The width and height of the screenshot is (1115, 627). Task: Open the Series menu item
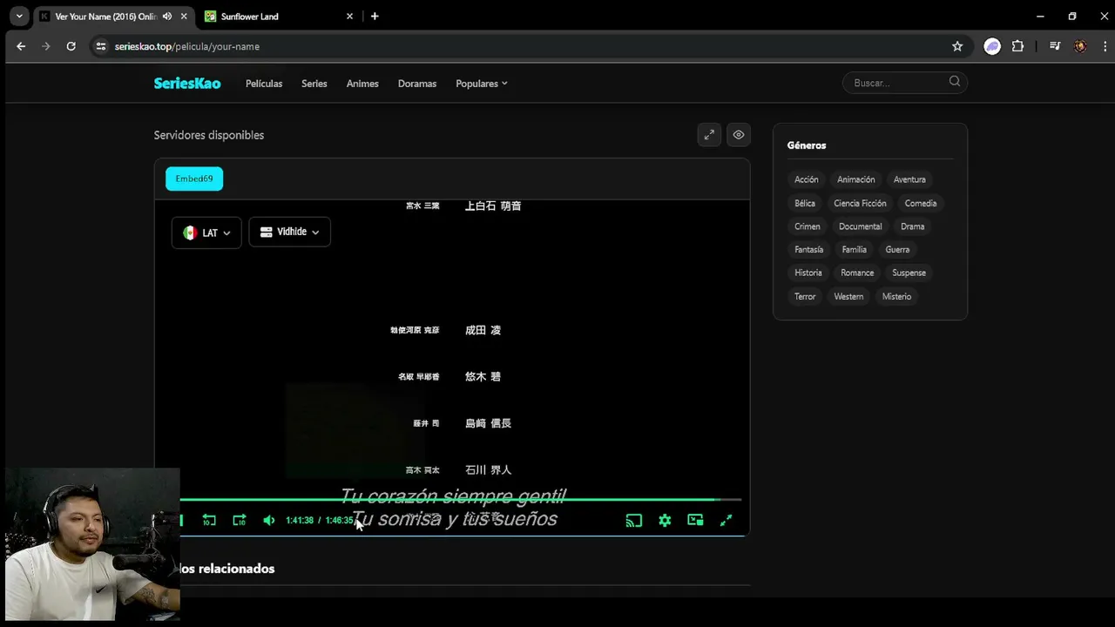[x=314, y=84]
